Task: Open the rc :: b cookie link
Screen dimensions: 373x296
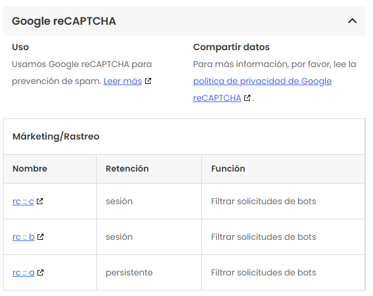Action: pyautogui.click(x=23, y=237)
